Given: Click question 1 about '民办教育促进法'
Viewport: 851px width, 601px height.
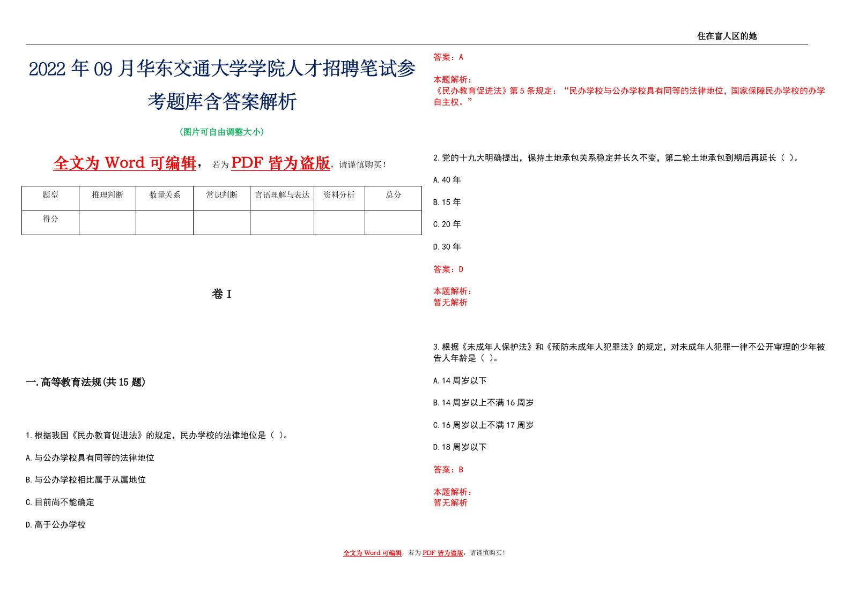Looking at the screenshot, I should 158,435.
